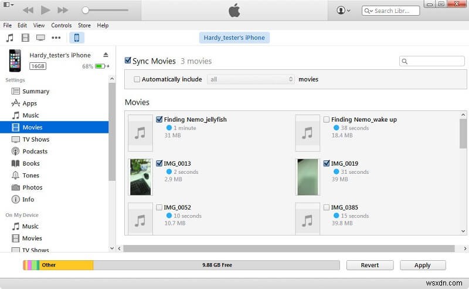Select the IMG_0019 green thumbnail
469x289 pixels.
(x=307, y=177)
